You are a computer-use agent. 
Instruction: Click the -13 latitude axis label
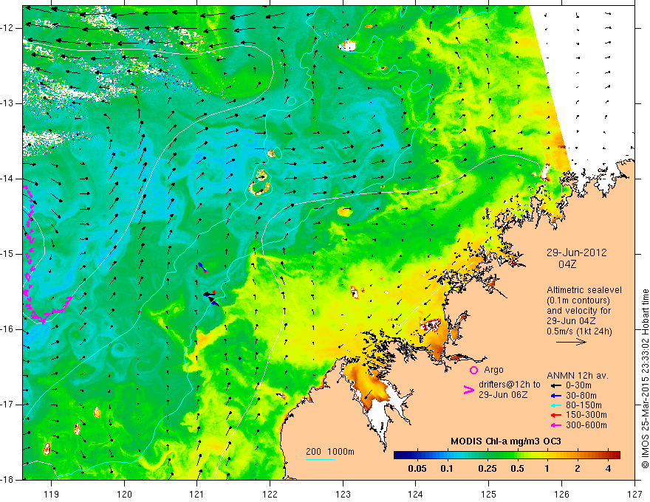click(x=7, y=103)
